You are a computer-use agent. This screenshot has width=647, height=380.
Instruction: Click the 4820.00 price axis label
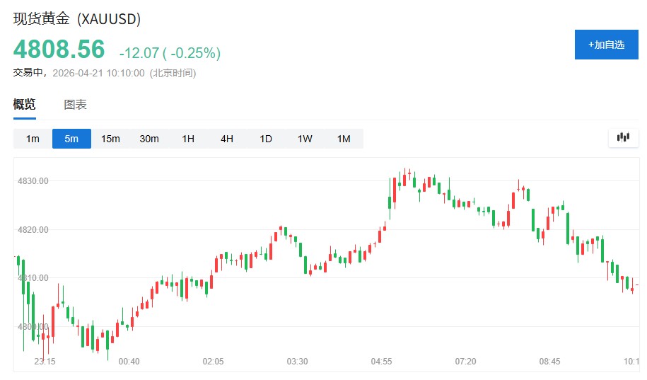tap(33, 230)
